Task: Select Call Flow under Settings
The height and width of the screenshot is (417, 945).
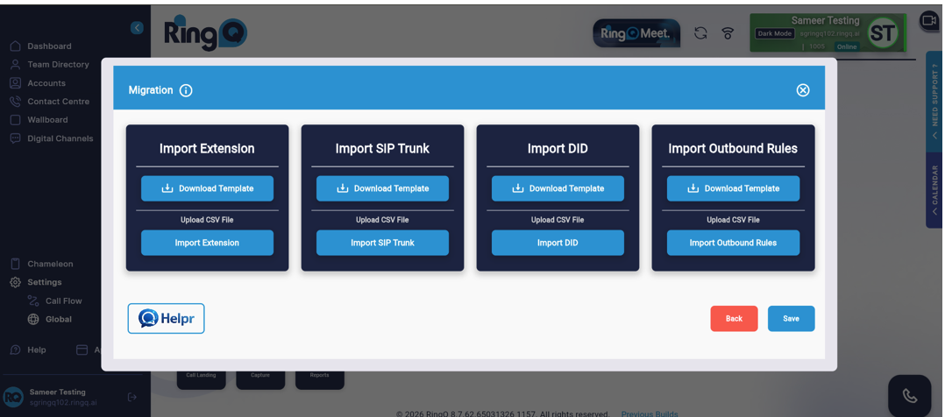Action: 64,300
